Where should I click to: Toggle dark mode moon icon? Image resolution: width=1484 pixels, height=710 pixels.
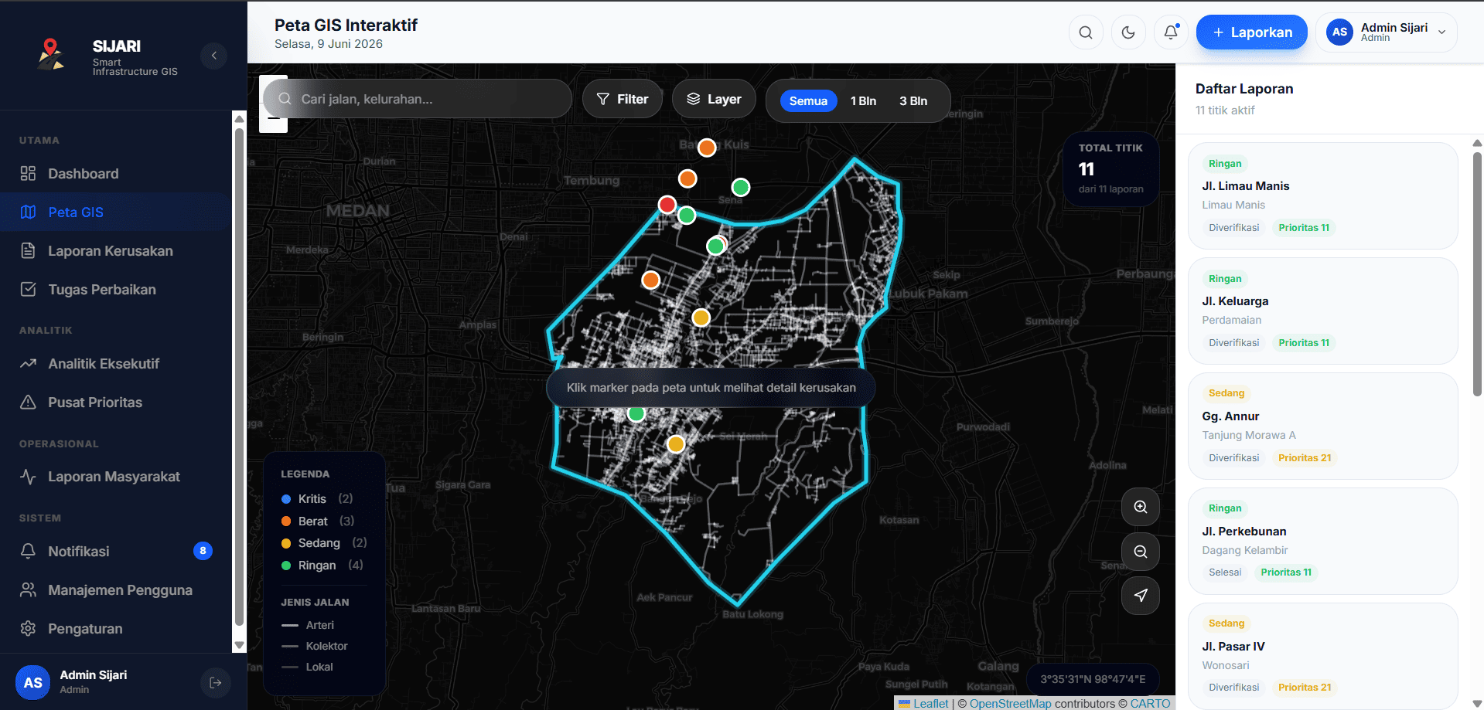[1128, 32]
